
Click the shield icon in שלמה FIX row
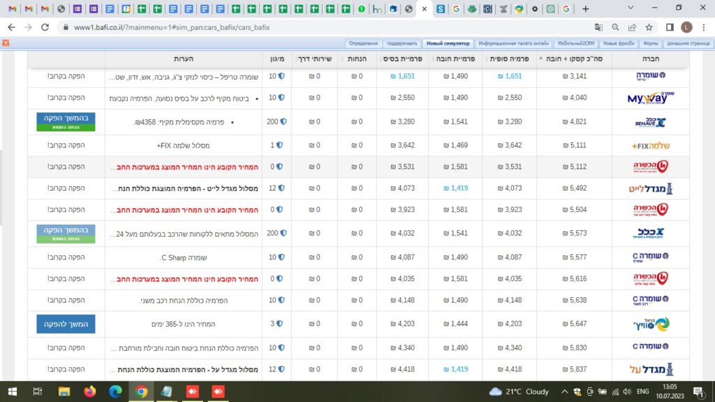(279, 145)
